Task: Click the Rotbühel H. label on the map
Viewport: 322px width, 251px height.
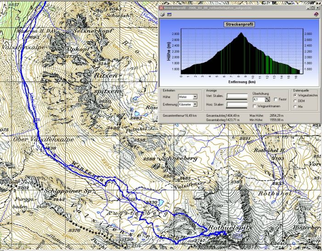Action: tap(270, 150)
